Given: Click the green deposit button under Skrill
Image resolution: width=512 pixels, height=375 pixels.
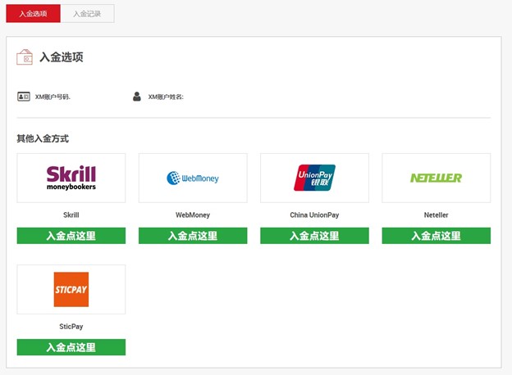Looking at the screenshot, I should pos(71,236).
